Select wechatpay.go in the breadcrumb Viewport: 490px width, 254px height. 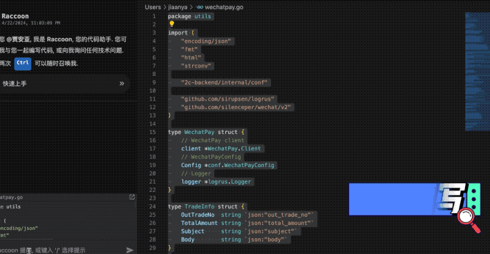224,7
